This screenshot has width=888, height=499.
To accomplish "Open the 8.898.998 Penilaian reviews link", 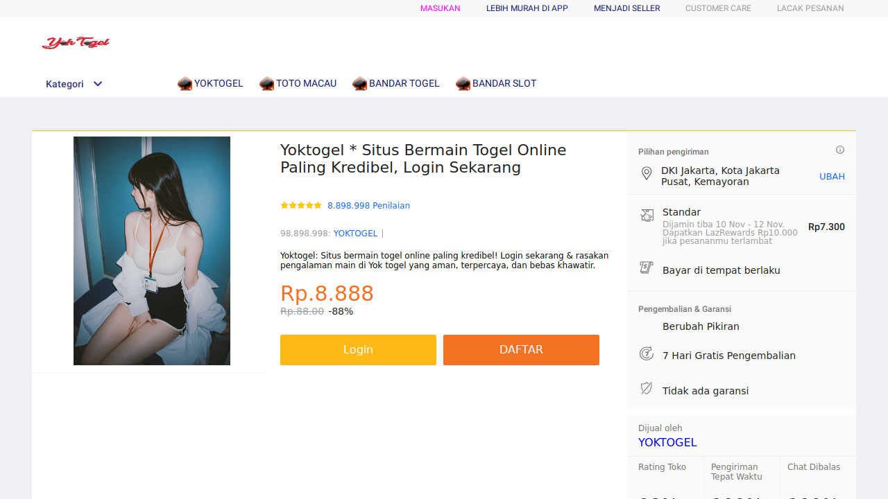I will coord(368,206).
